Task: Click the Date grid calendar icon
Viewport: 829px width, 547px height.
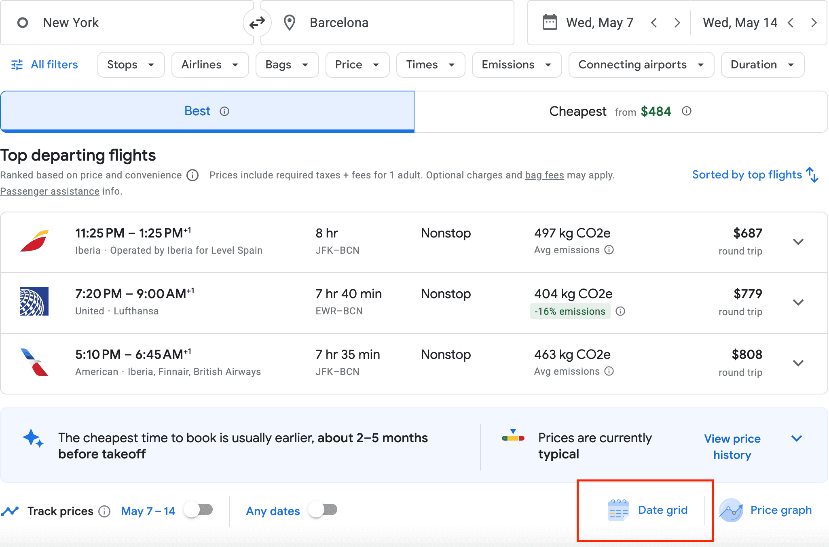Action: [618, 510]
